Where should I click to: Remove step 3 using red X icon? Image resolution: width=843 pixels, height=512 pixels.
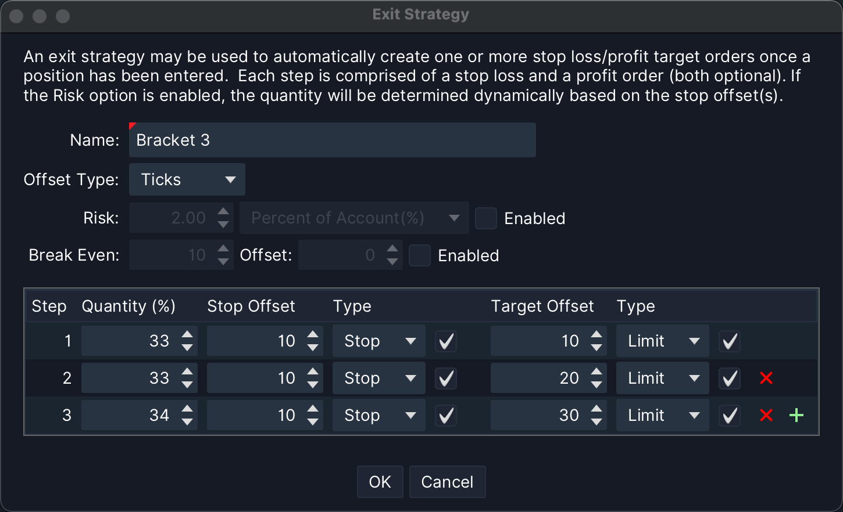[x=766, y=416]
